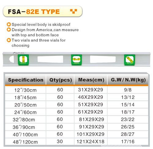Click the bullet icon beside 'Special level body'
This screenshot has width=153, height=149.
click(x=9, y=25)
